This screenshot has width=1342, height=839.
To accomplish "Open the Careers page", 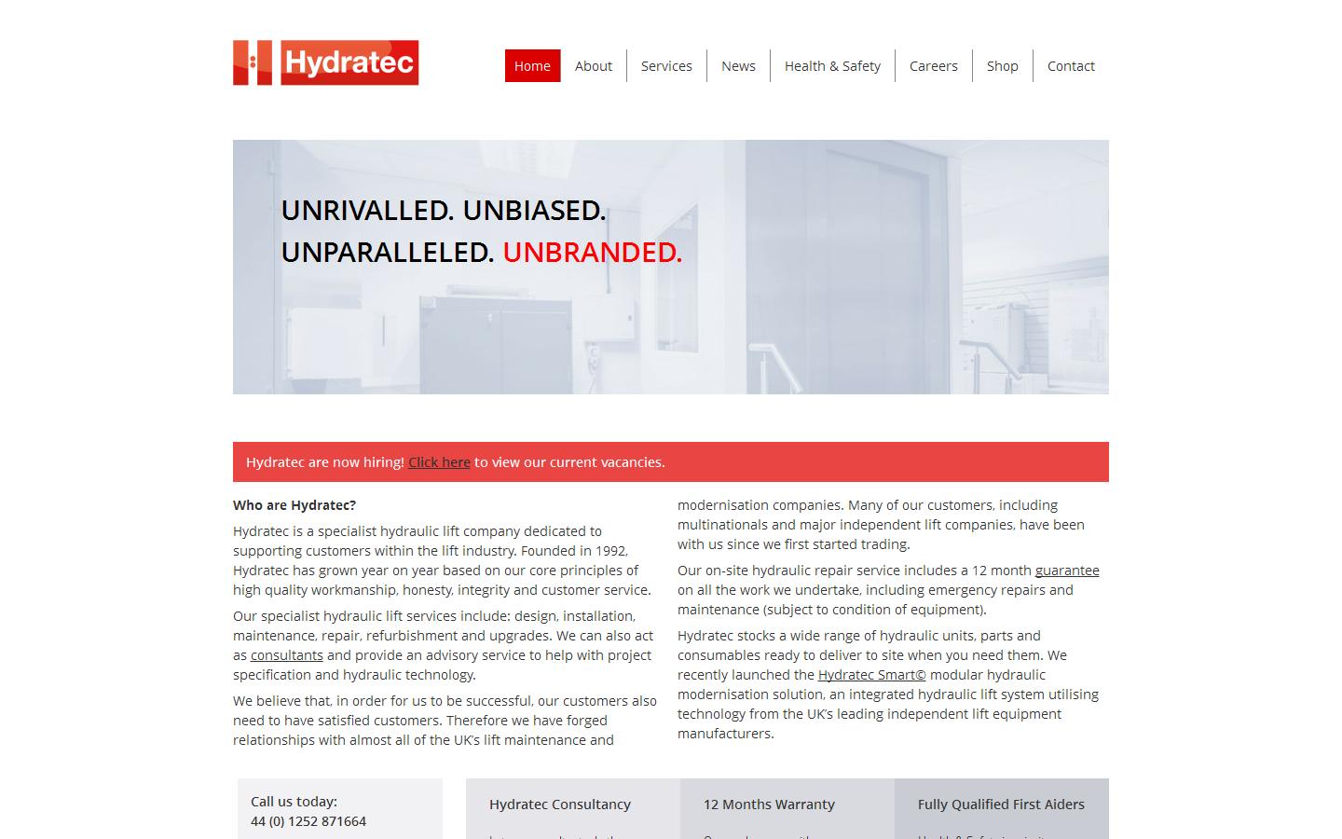I will (933, 66).
